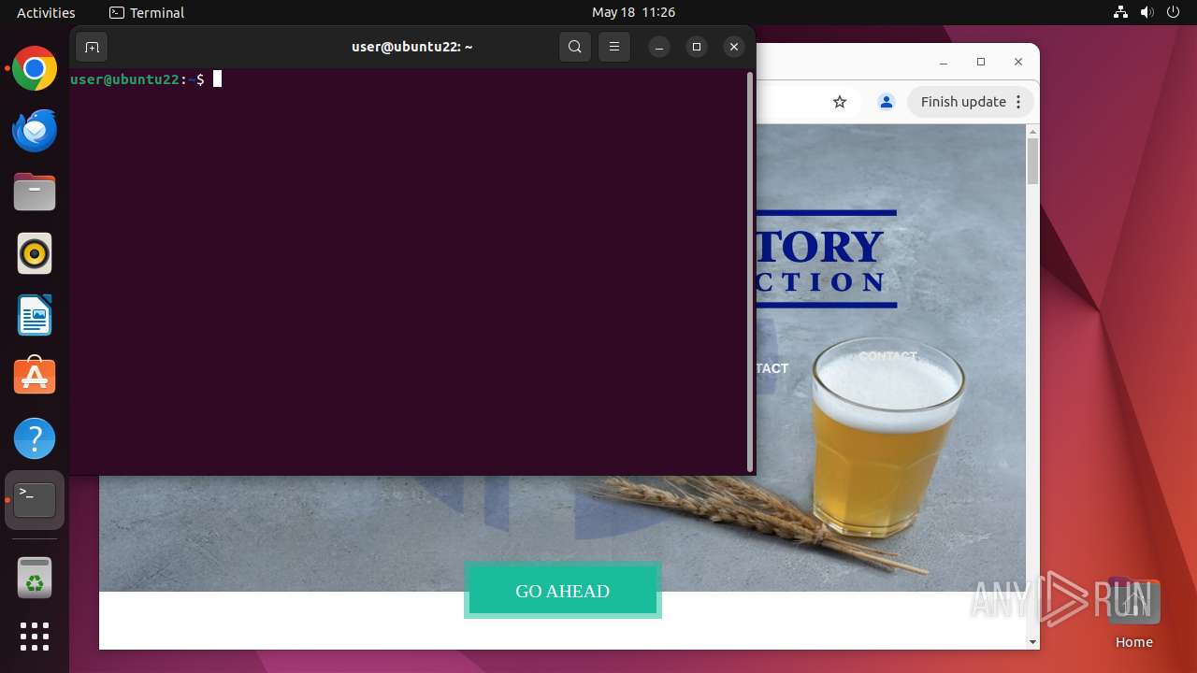1197x673 pixels.
Task: Open Rhythmbox music player from the dock
Action: pos(35,253)
